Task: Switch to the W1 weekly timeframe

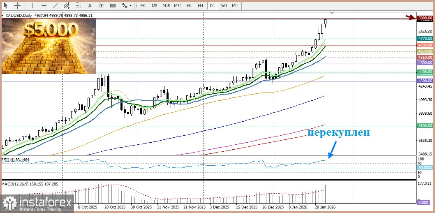Action: point(224,5)
